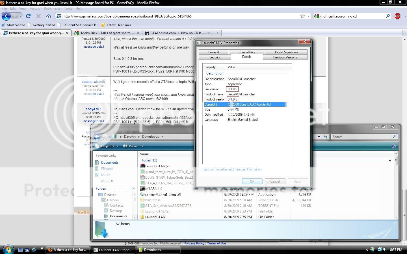Click the Adblock Plus ABP icon
Screen dimensions: 407x254
pos(397,16)
